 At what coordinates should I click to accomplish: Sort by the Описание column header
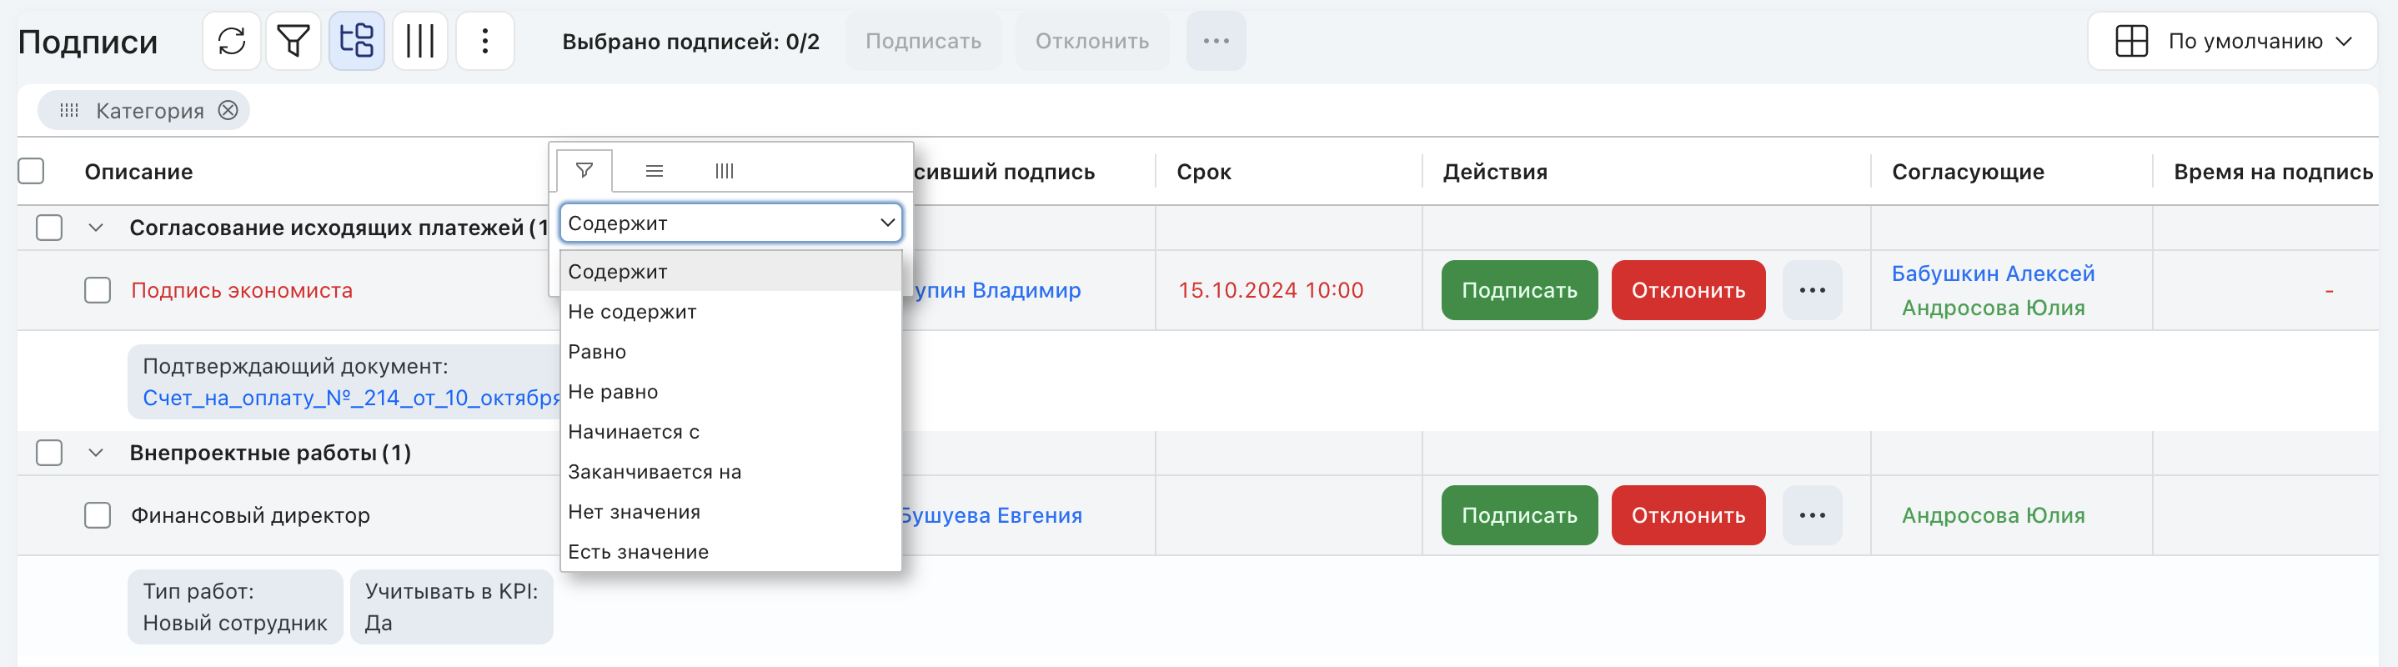[138, 172]
